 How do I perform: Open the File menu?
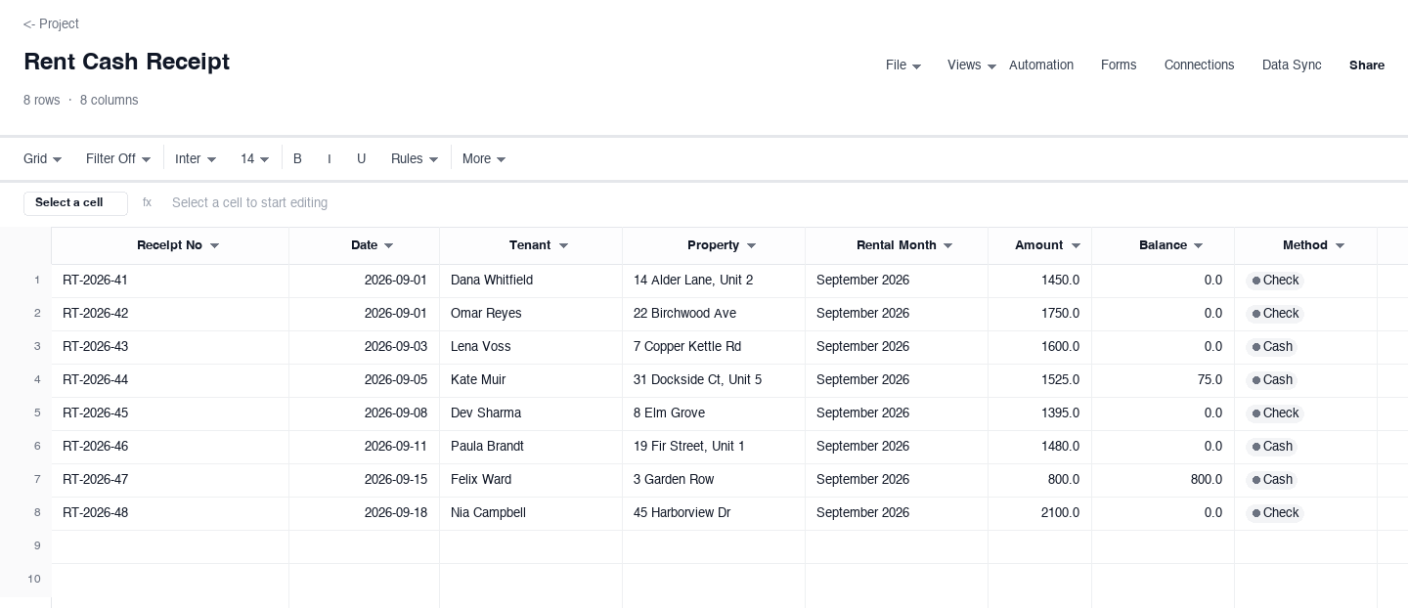903,65
